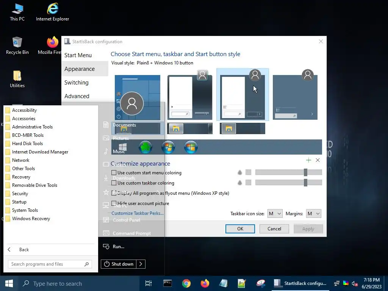Click Shut down button
Image resolution: width=388 pixels, height=291 pixels.
pos(119,264)
